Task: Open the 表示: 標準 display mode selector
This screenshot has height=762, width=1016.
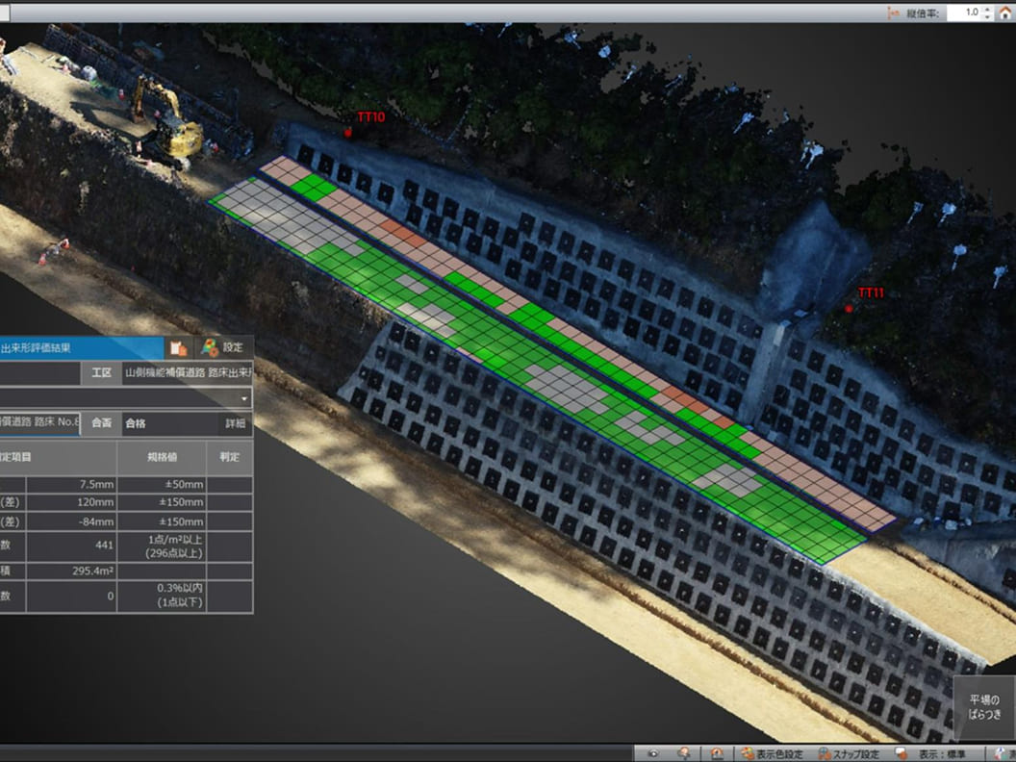Action: click(x=931, y=753)
